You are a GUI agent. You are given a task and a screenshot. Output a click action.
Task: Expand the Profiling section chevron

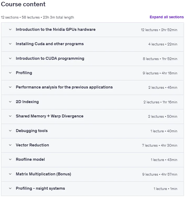(10, 73)
